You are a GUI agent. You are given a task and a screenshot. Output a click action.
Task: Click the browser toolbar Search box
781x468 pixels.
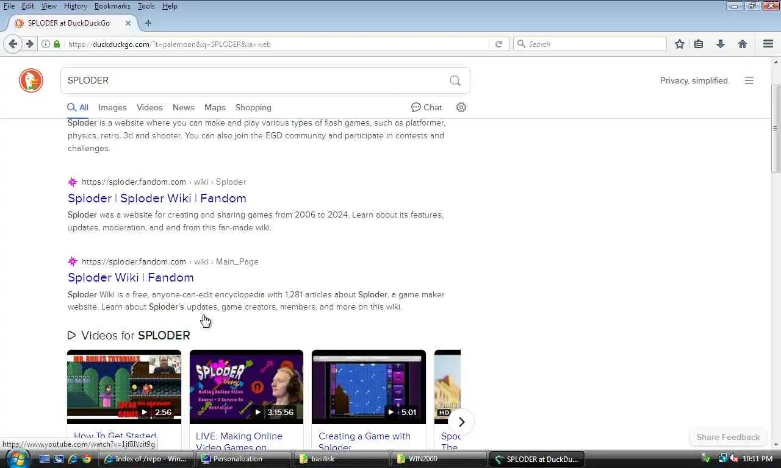590,44
